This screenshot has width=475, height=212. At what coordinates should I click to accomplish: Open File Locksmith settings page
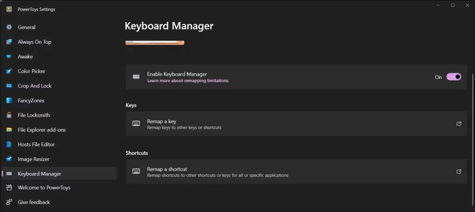click(x=59, y=115)
